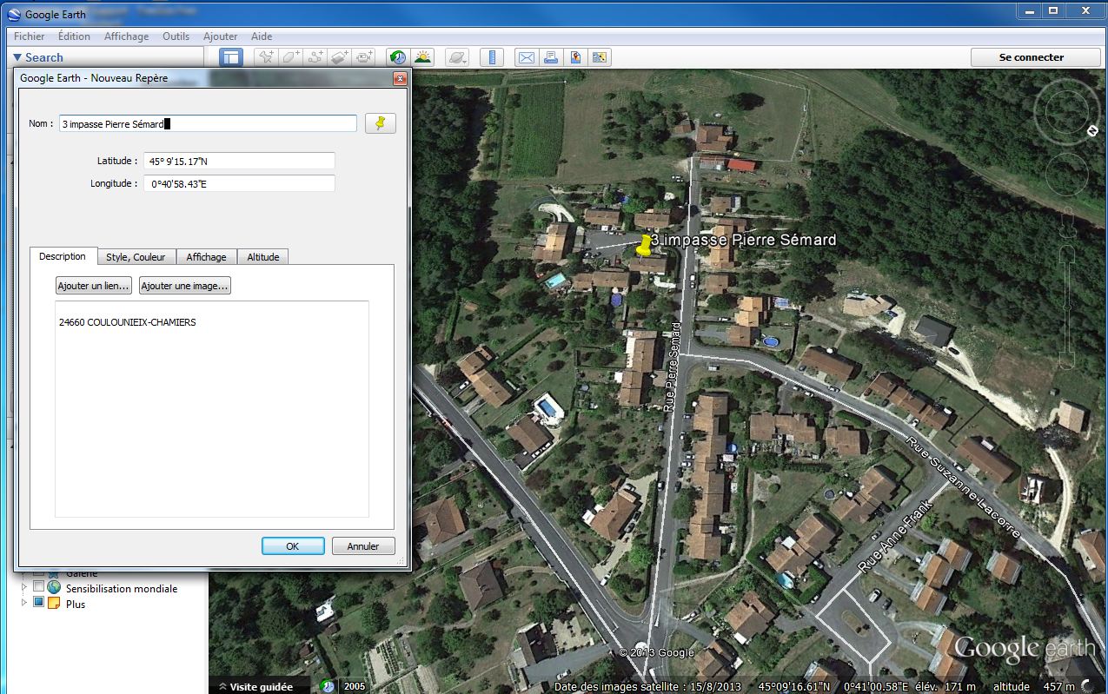Image resolution: width=1108 pixels, height=694 pixels.
Task: Click the historical imagery clock next to 2005
Action: tap(328, 686)
